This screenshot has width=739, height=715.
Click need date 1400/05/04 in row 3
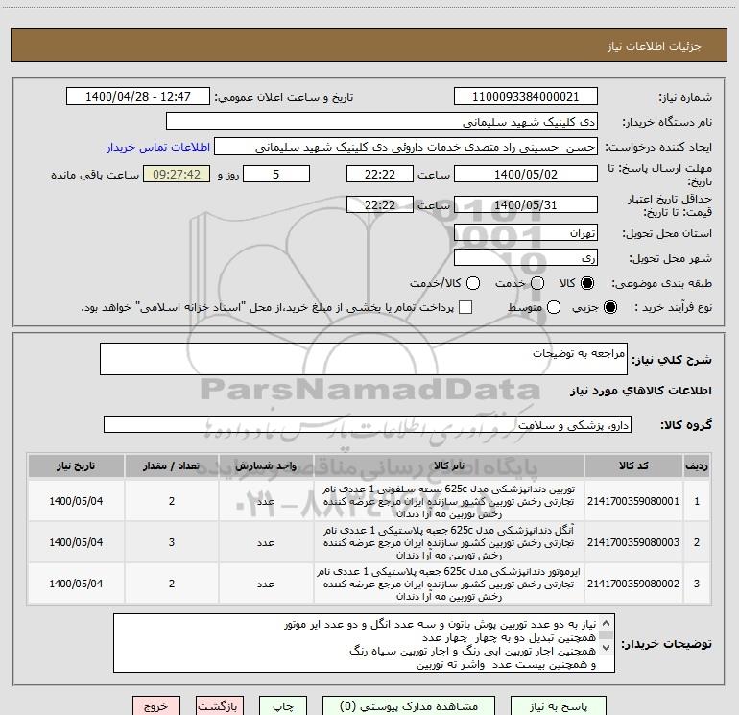76,584
